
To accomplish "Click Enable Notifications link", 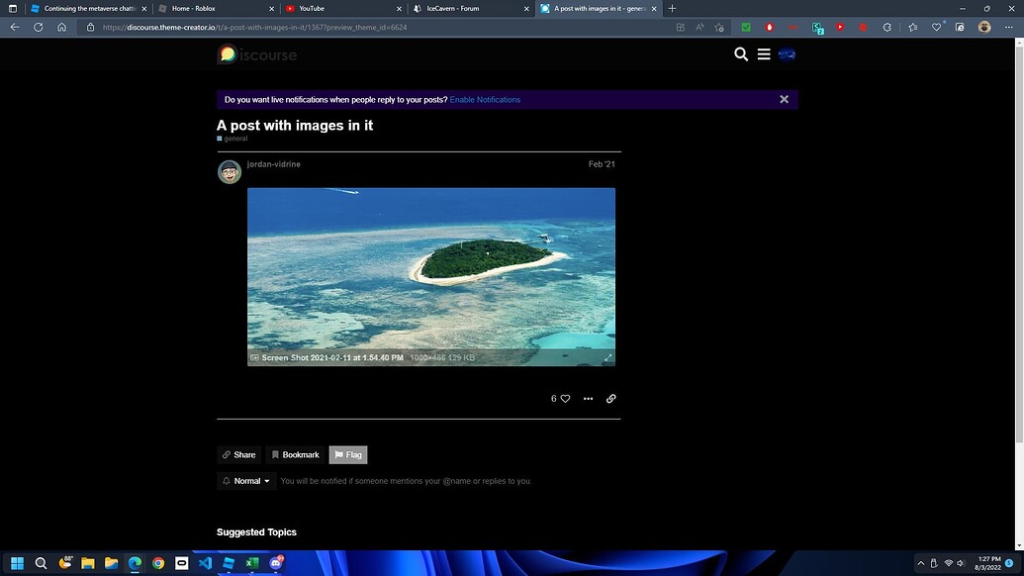I will (485, 100).
